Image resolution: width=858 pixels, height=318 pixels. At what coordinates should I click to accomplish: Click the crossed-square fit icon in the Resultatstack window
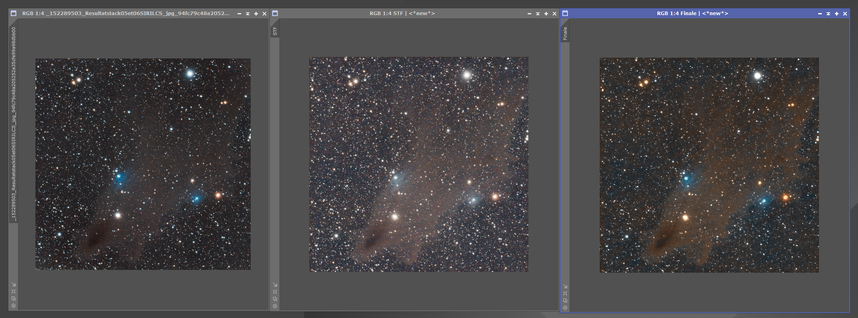(14, 291)
